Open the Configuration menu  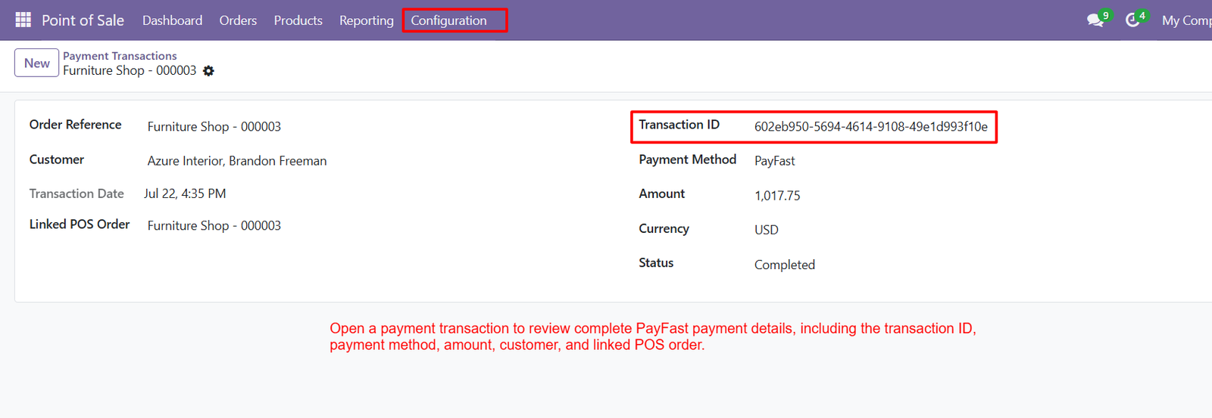pyautogui.click(x=448, y=20)
